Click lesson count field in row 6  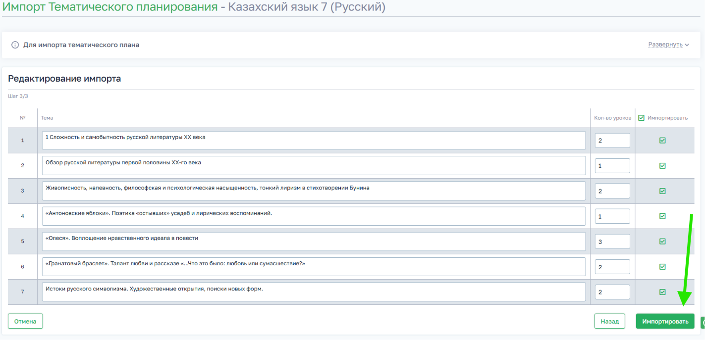(x=612, y=267)
